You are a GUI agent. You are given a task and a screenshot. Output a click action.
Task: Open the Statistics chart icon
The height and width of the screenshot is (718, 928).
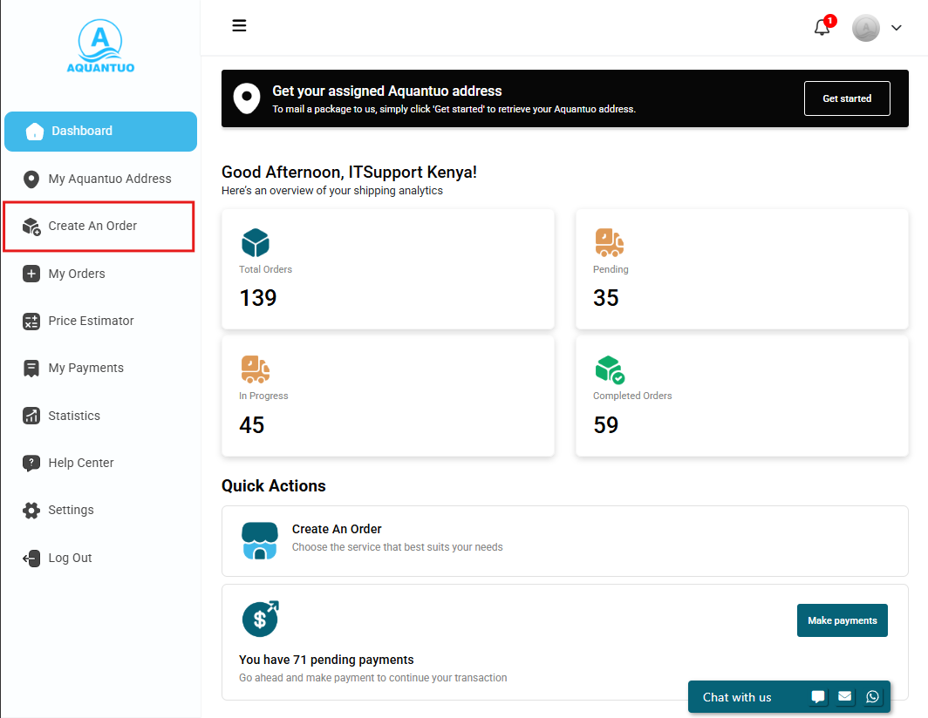click(x=31, y=416)
